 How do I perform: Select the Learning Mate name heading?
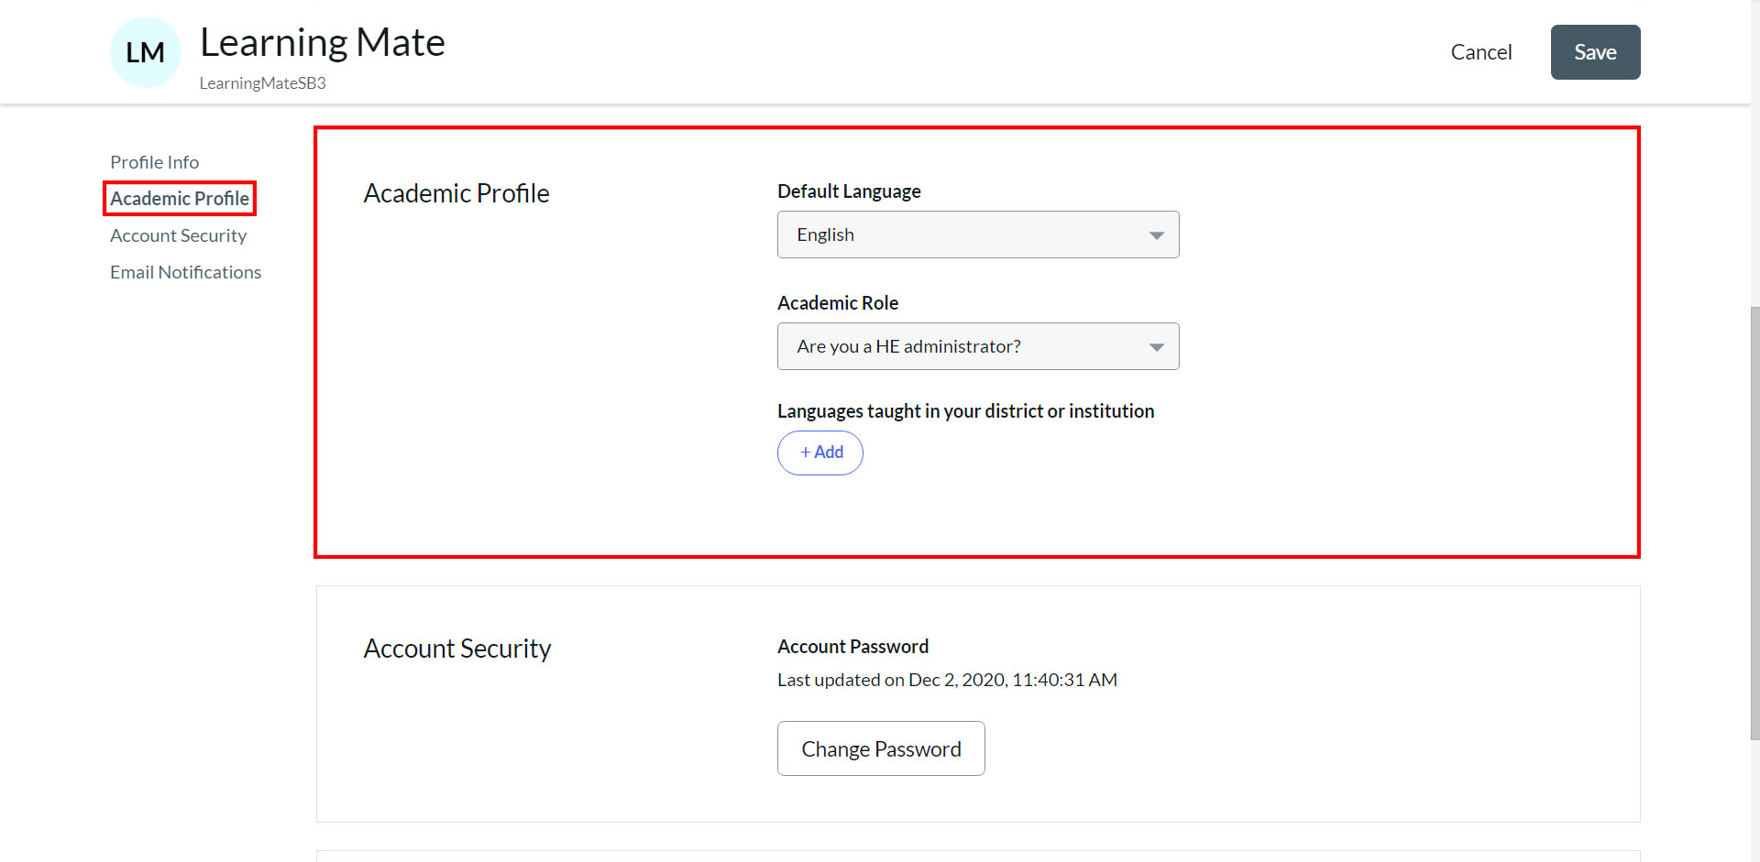323,42
